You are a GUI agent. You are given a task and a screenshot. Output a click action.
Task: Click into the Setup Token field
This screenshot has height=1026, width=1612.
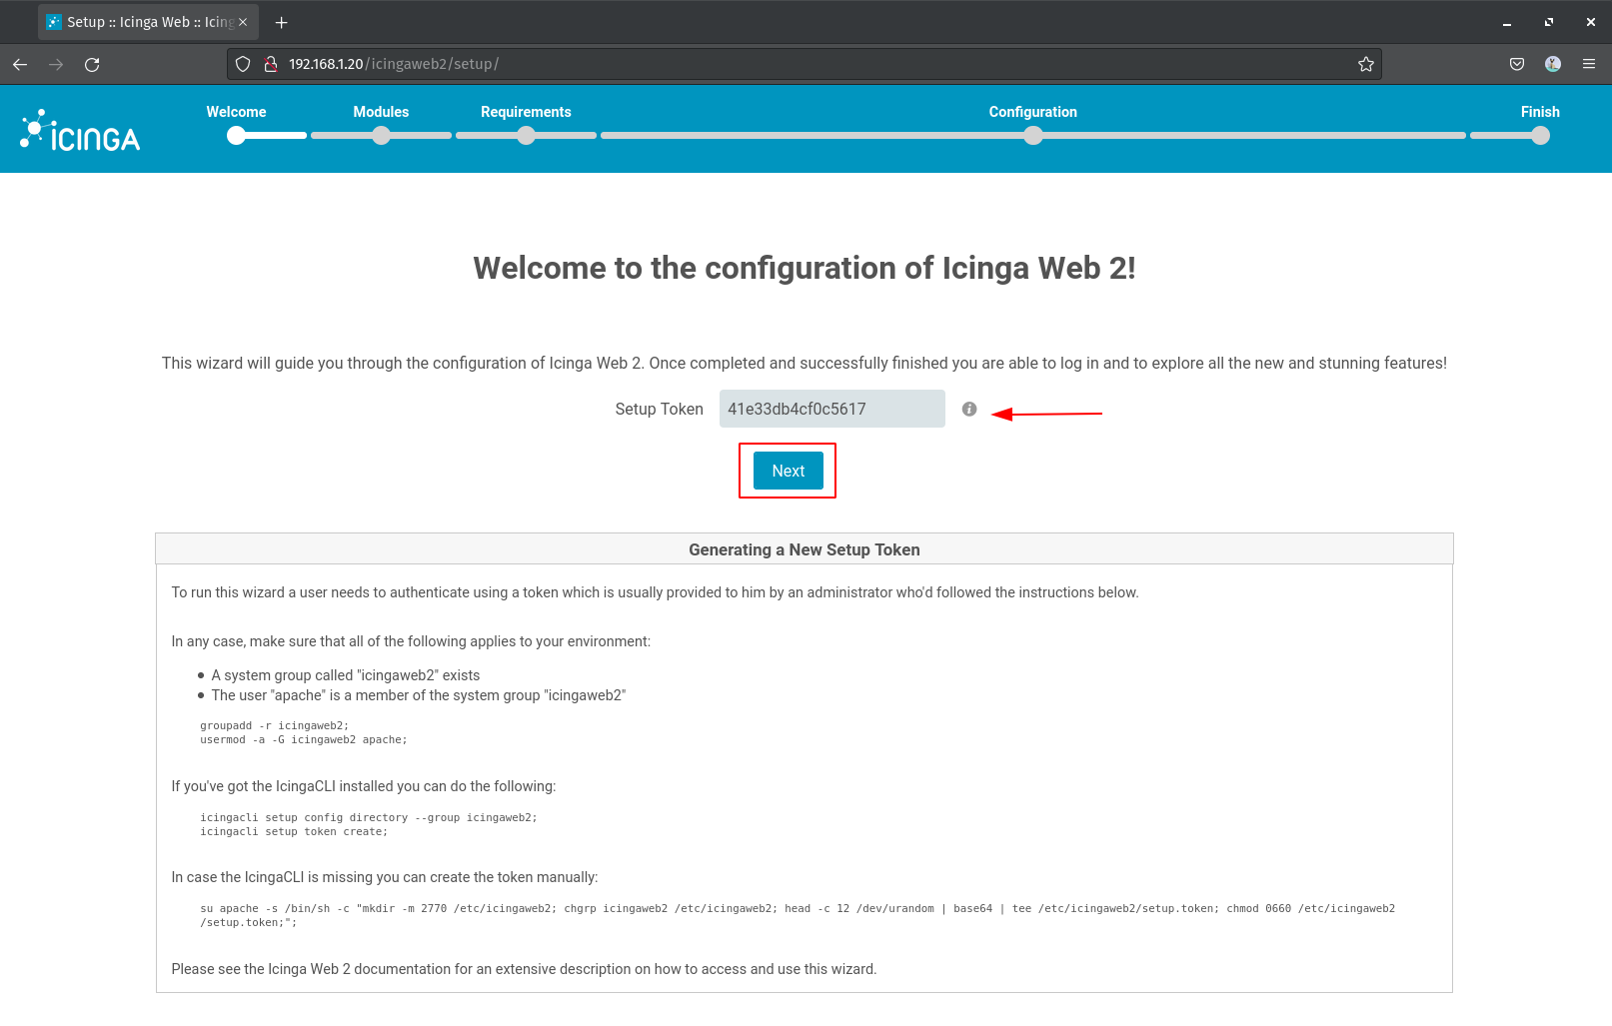[x=831, y=409]
